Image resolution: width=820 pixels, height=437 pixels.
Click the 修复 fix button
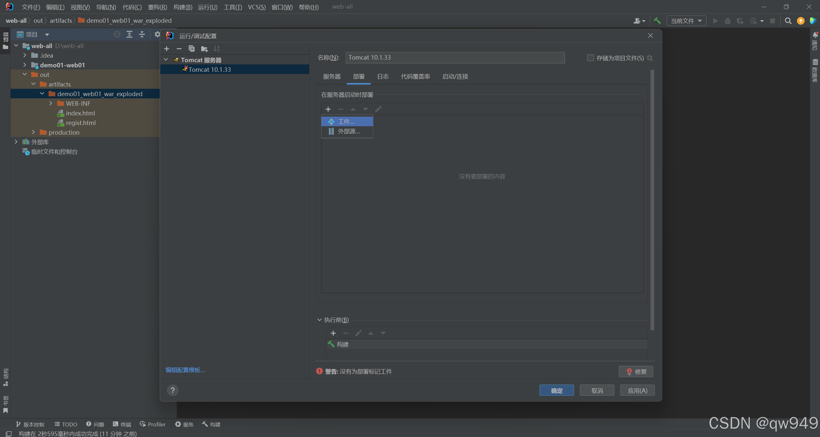(x=636, y=372)
